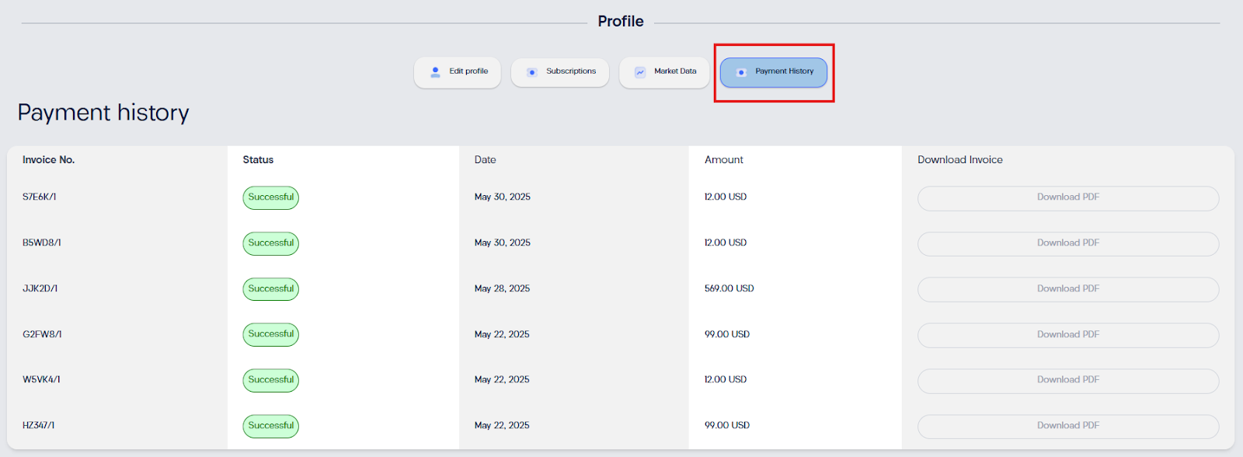This screenshot has height=457, width=1243.
Task: Open the Edit profile tab
Action: point(458,72)
